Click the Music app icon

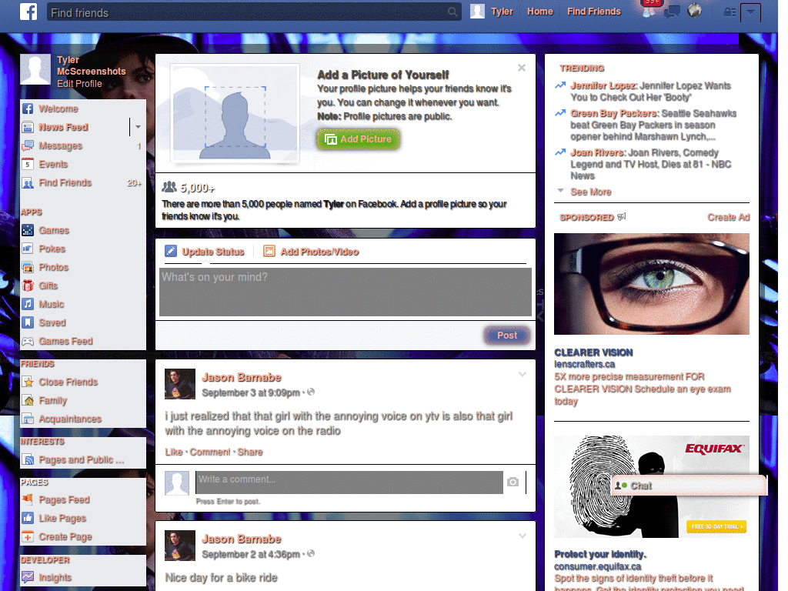point(28,304)
